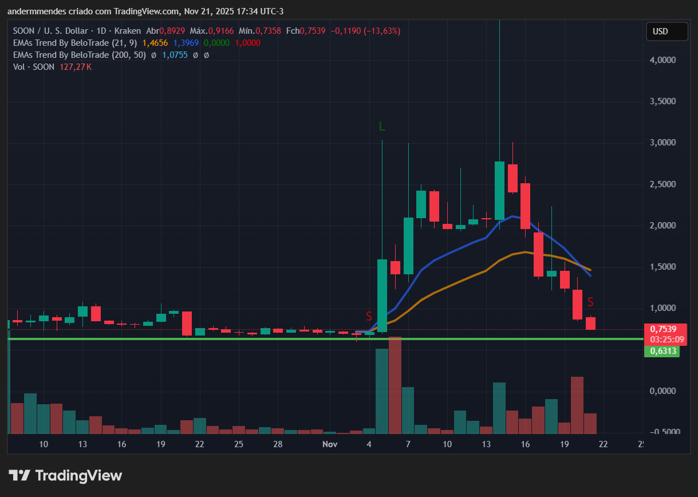
Task: Click the Kraken exchange name in the legend
Action: click(x=128, y=30)
